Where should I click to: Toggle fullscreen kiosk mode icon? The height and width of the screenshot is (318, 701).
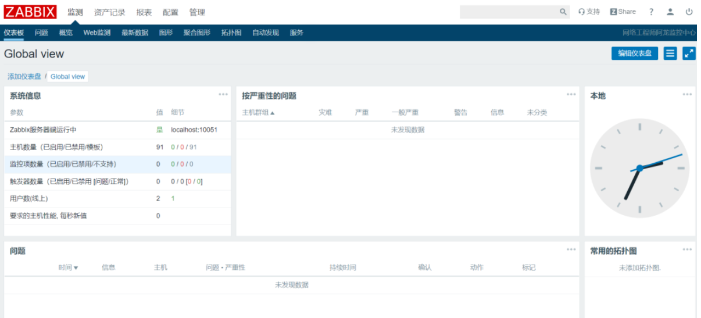pyautogui.click(x=689, y=53)
